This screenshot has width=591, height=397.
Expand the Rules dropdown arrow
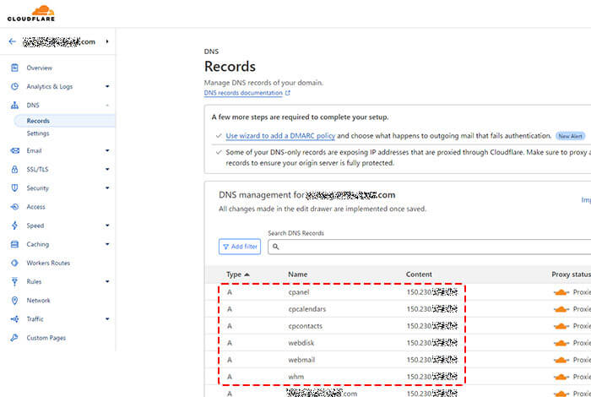(x=107, y=281)
